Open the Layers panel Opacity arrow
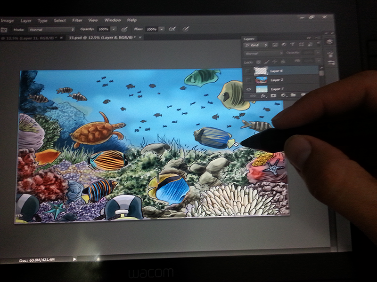Image resolution: width=377 pixels, height=282 pixels. click(x=318, y=52)
